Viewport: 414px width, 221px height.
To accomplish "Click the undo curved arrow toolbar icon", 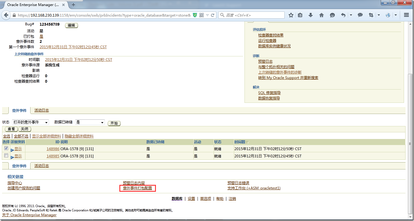I will pyautogui.click(x=343, y=15).
